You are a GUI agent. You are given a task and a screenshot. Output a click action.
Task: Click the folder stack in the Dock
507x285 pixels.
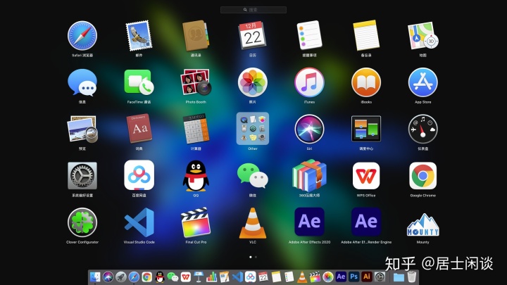[x=399, y=277]
